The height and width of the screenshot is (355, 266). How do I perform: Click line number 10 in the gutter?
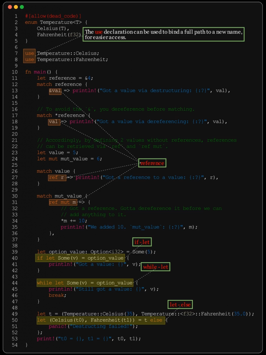pyautogui.click(x=15, y=72)
